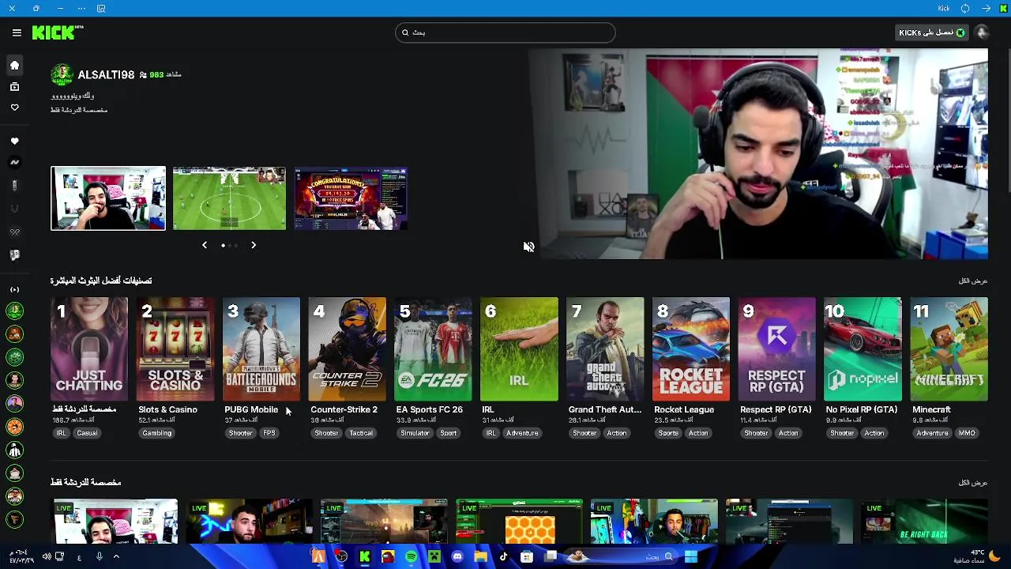Open the PUBG Mobile category card
Viewport: 1011px width, 569px height.
[261, 349]
